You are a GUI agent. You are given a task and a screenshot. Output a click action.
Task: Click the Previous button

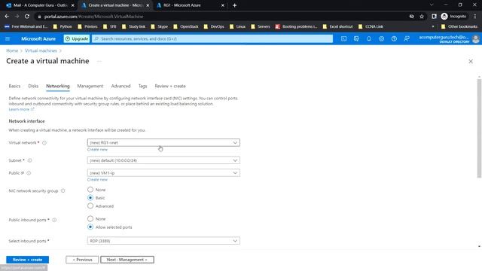click(x=82, y=260)
